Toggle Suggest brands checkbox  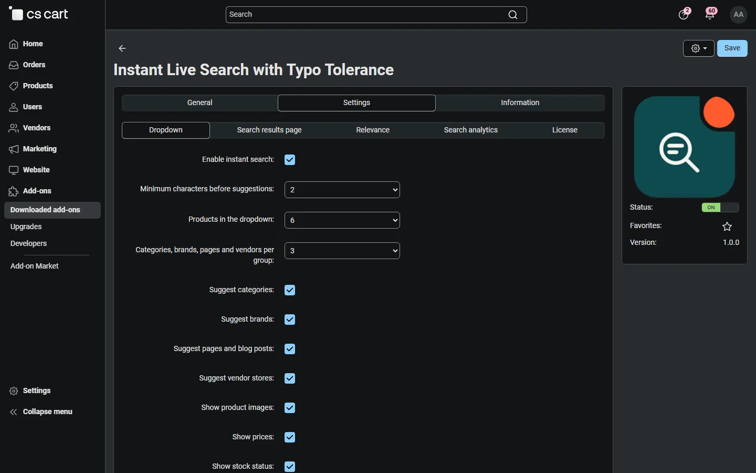[290, 320]
